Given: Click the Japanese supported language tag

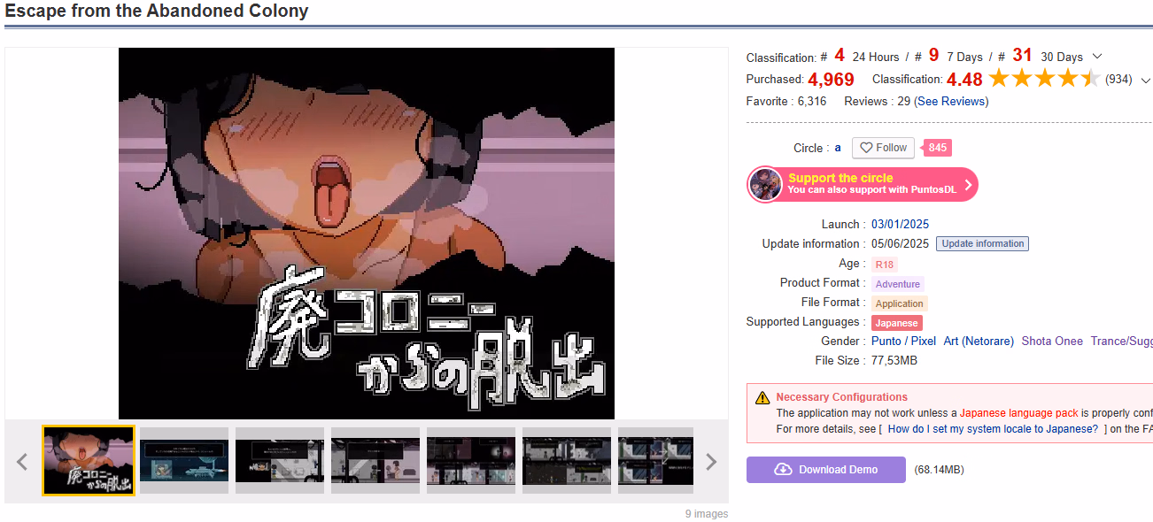Looking at the screenshot, I should click(897, 323).
